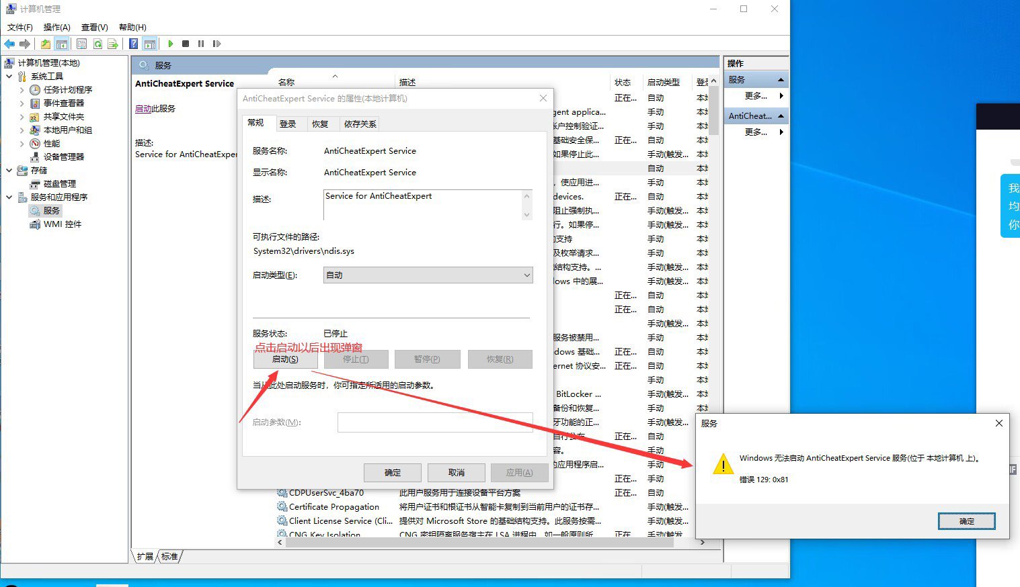Expand the 性能 tree node
Viewport: 1020px width, 587px height.
click(22, 143)
